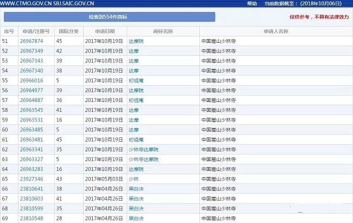
Task: Select application number 23810548
Action: 31,218
